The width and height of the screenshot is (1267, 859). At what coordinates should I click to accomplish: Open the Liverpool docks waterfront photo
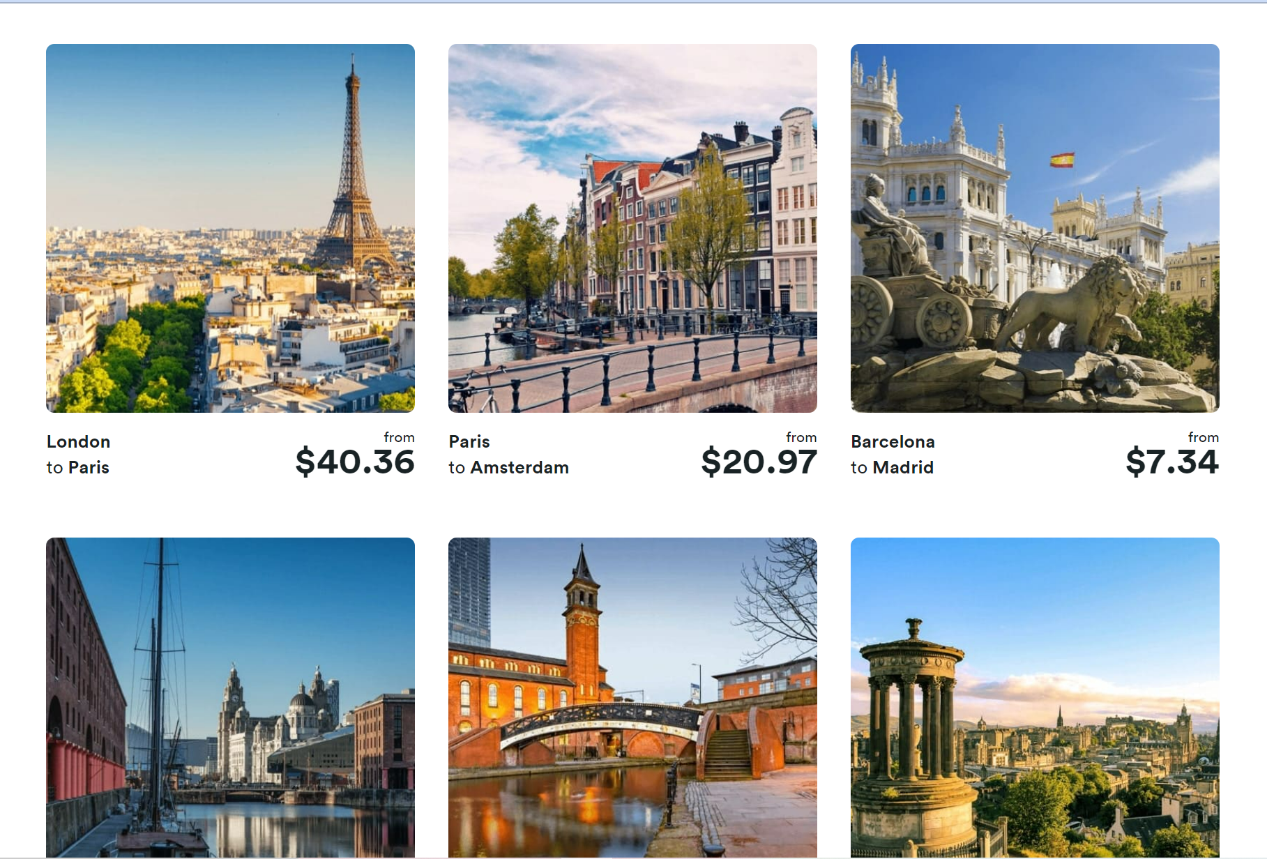point(230,697)
